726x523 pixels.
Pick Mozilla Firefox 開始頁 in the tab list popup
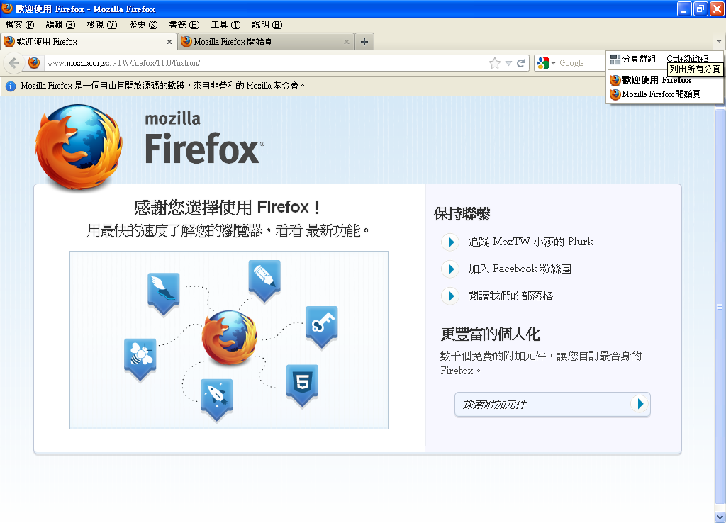pyautogui.click(x=664, y=94)
